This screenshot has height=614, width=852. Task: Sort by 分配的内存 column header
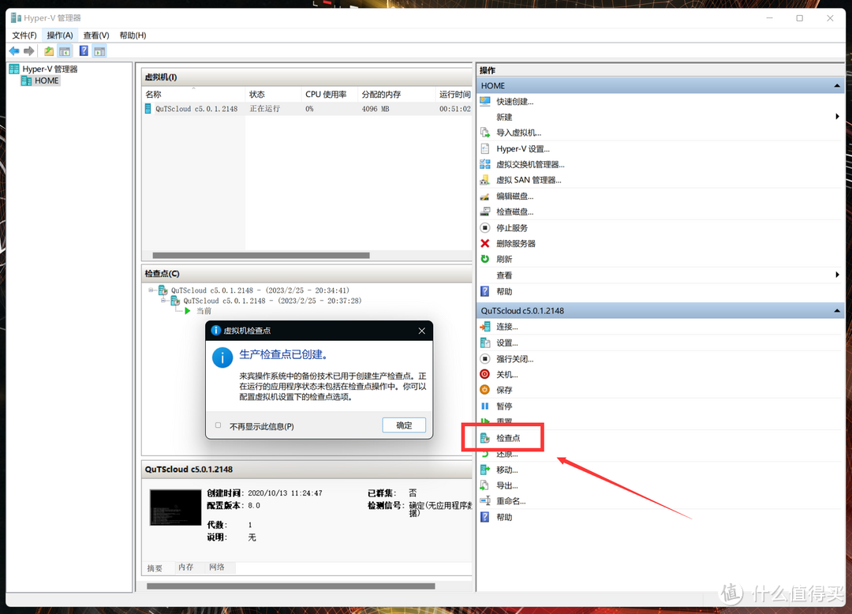point(396,95)
